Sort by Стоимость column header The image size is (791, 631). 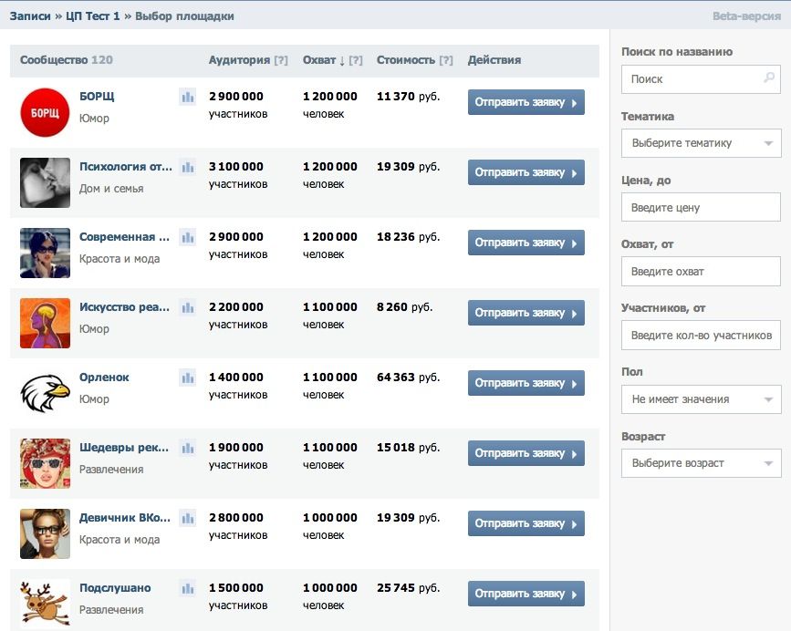(x=406, y=60)
